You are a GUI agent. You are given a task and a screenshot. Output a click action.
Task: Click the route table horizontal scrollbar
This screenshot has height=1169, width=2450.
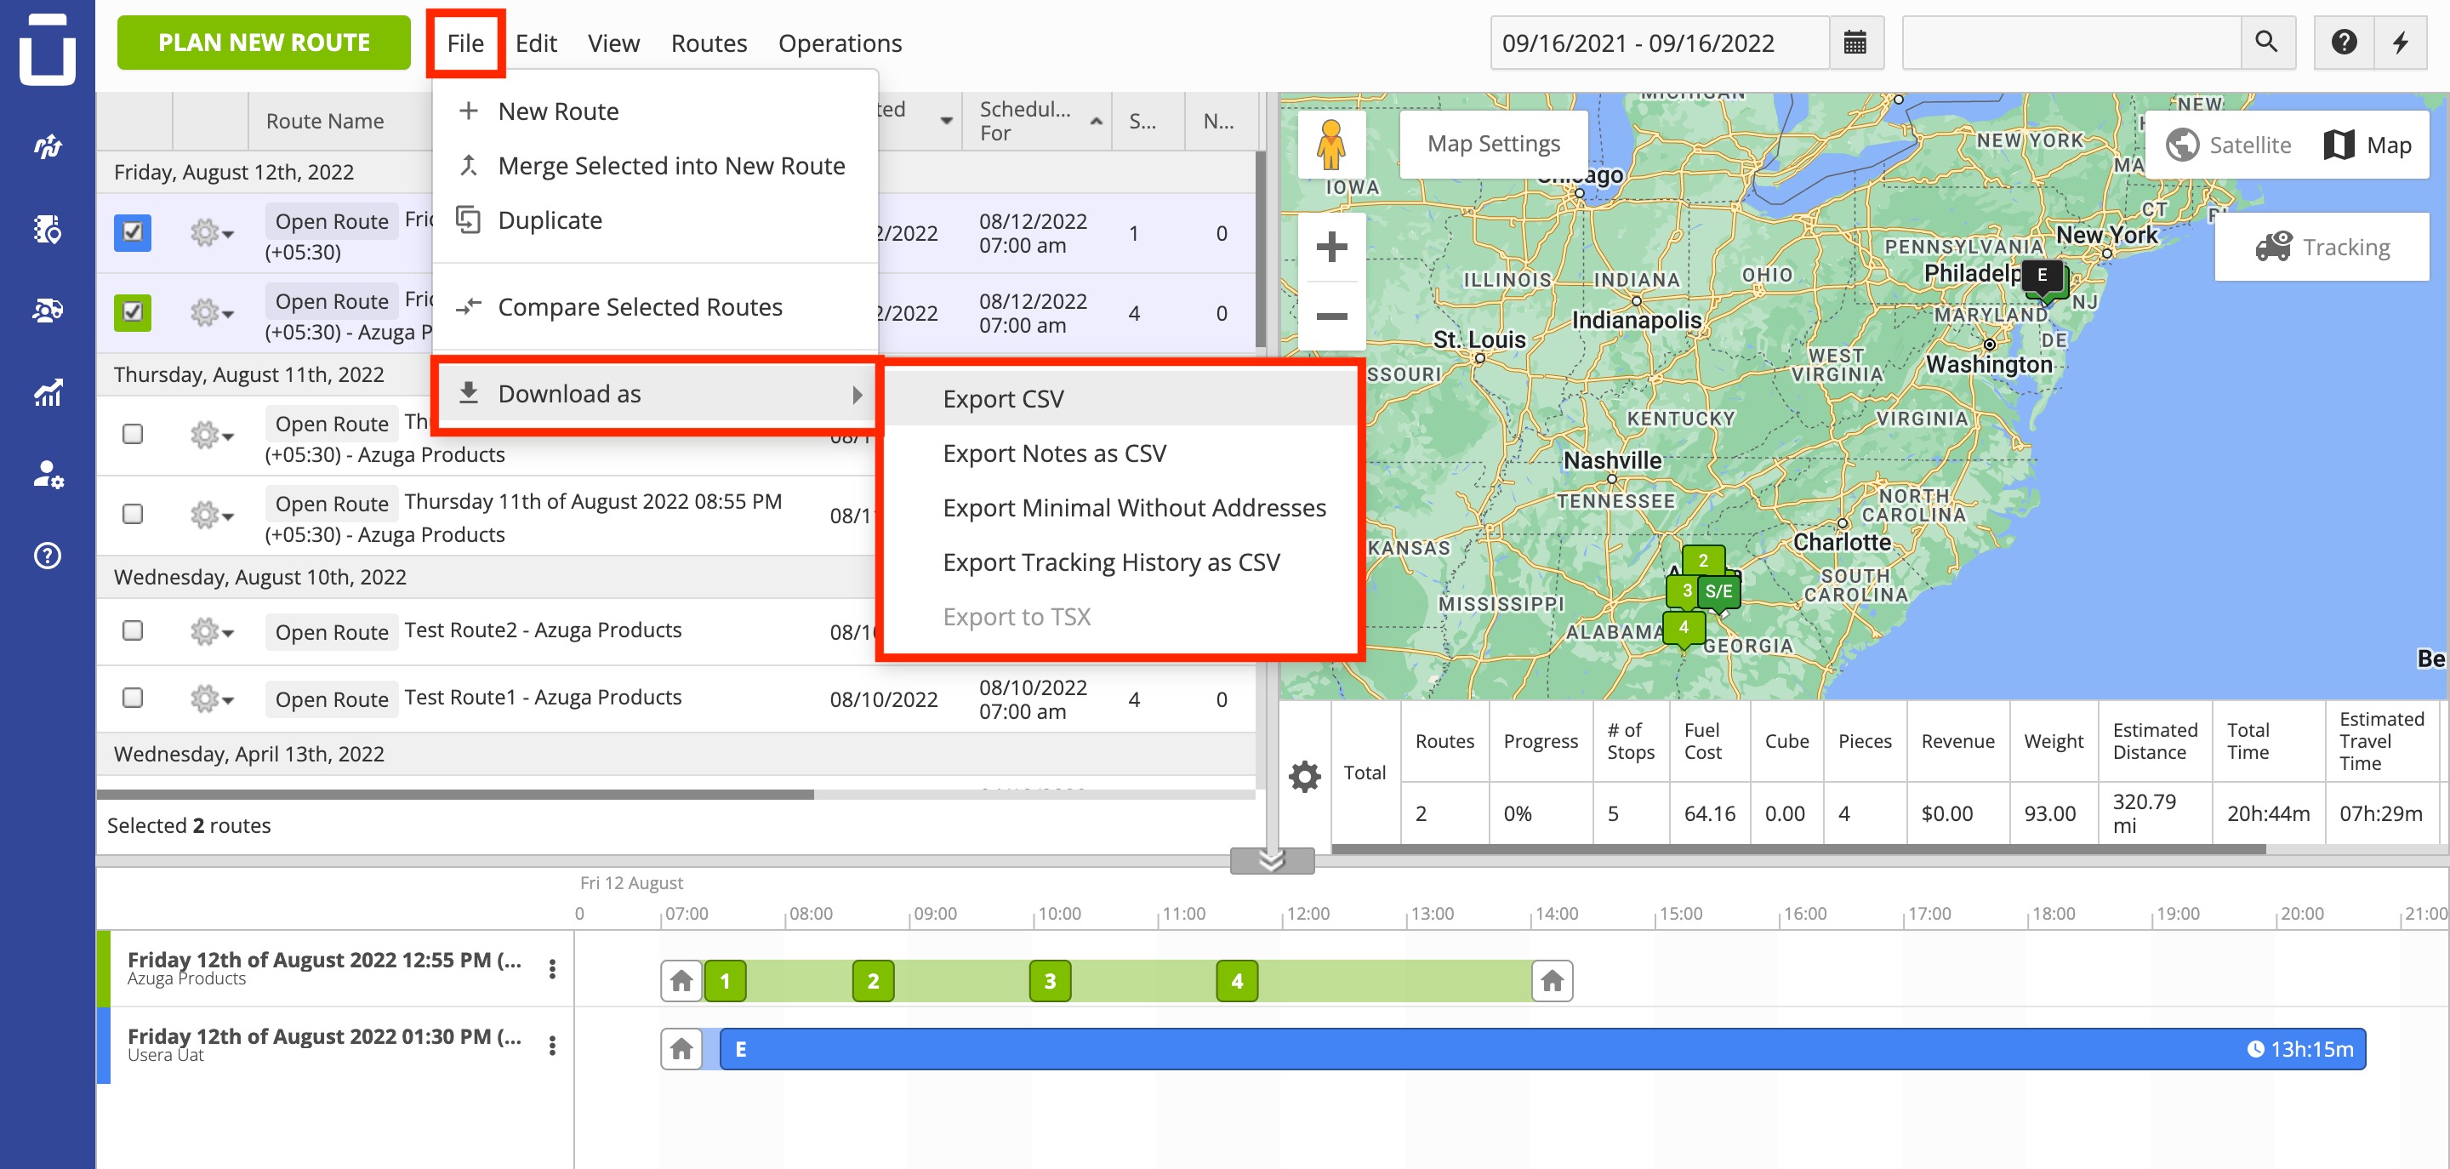[x=454, y=795]
